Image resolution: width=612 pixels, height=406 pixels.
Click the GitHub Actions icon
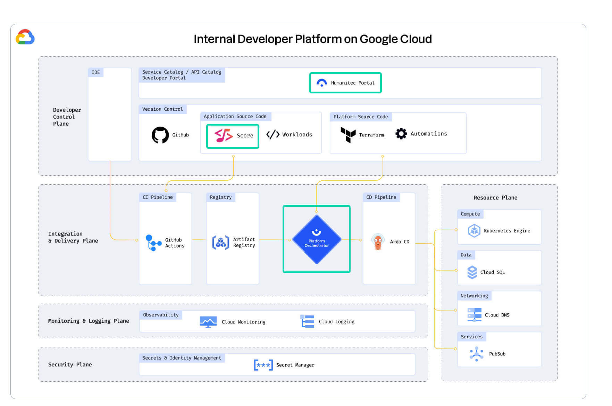pyautogui.click(x=153, y=243)
